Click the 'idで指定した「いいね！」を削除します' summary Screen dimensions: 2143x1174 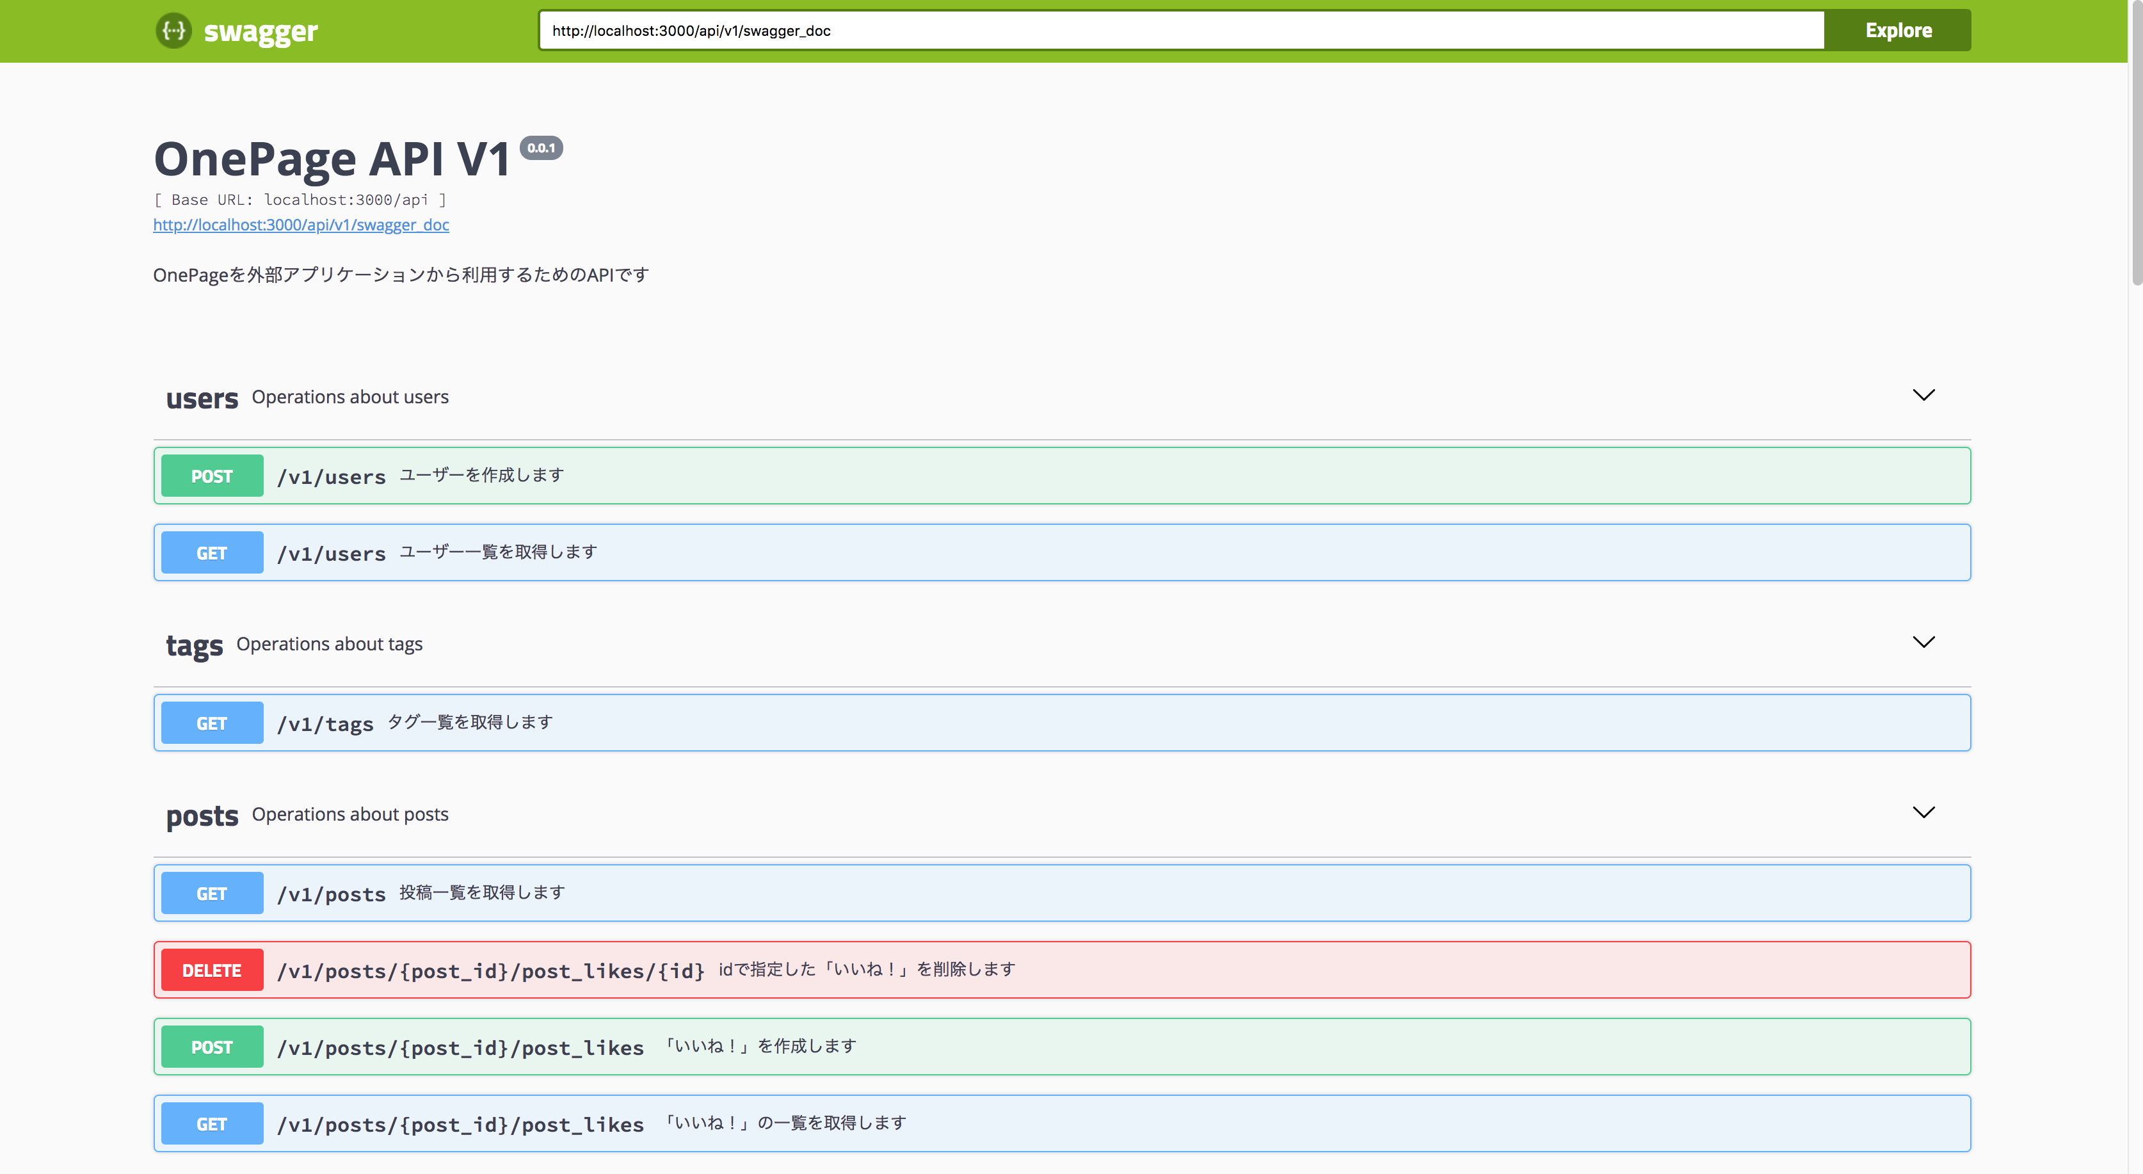click(867, 969)
